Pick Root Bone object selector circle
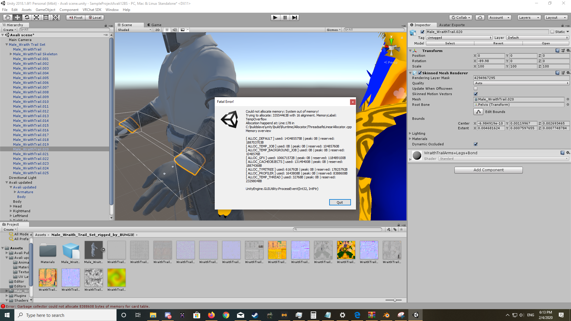 pos(568,105)
